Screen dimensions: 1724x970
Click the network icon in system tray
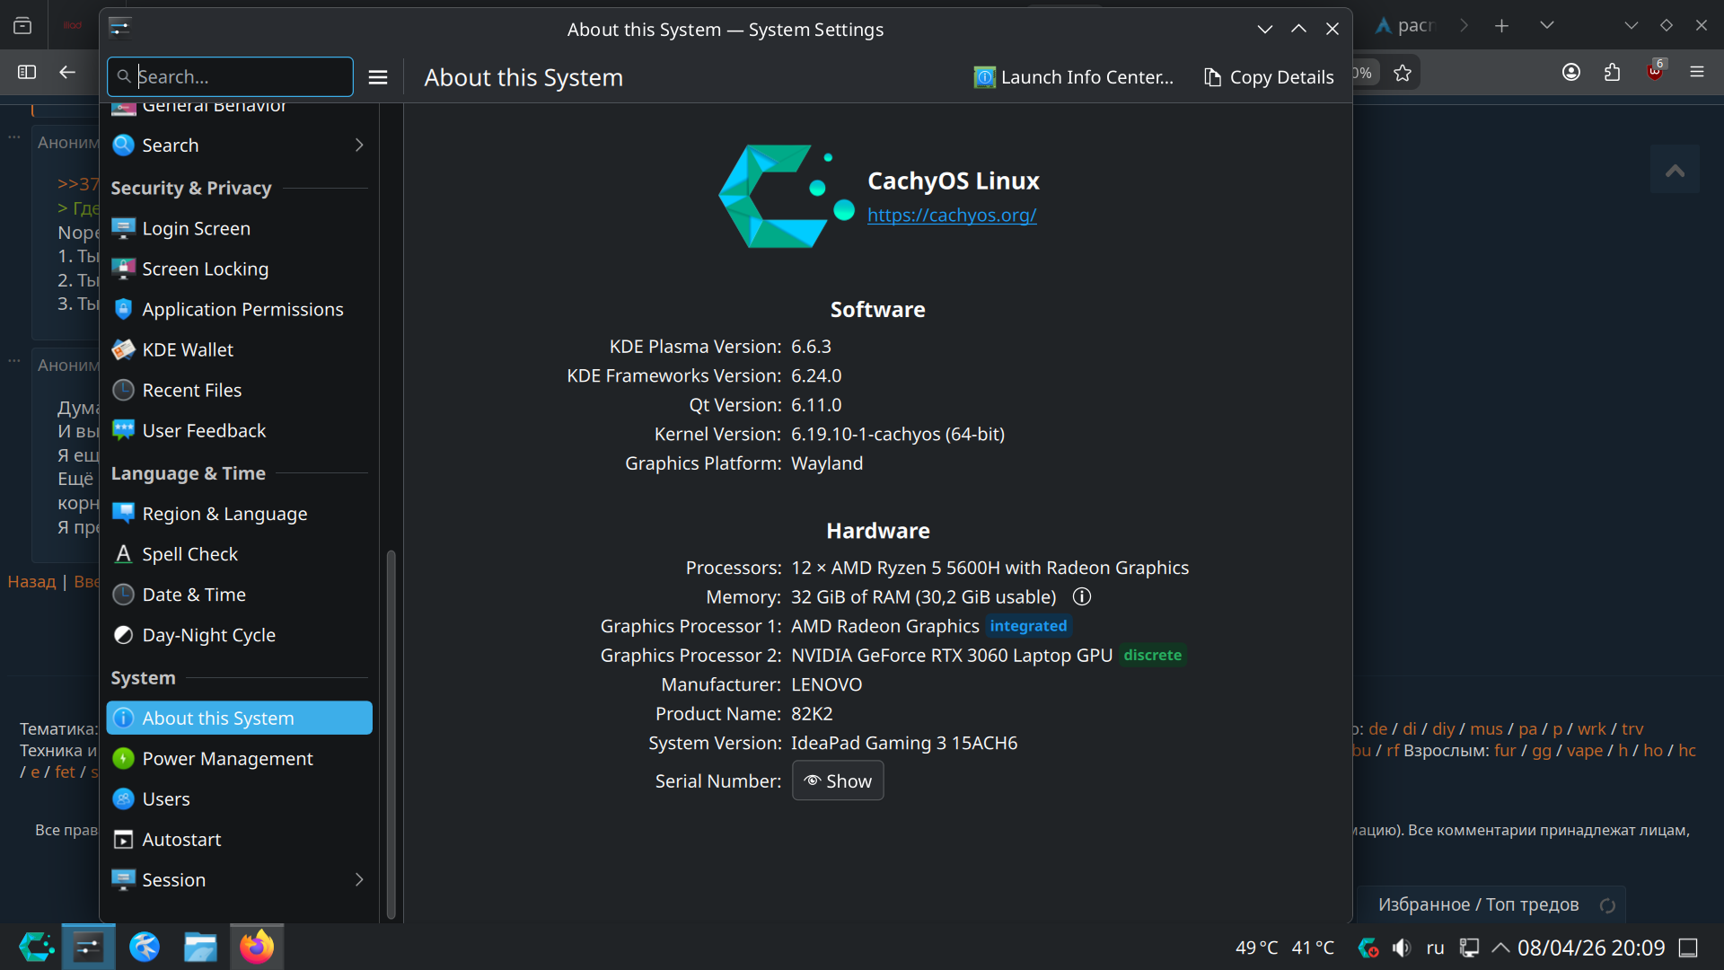pyautogui.click(x=1469, y=948)
